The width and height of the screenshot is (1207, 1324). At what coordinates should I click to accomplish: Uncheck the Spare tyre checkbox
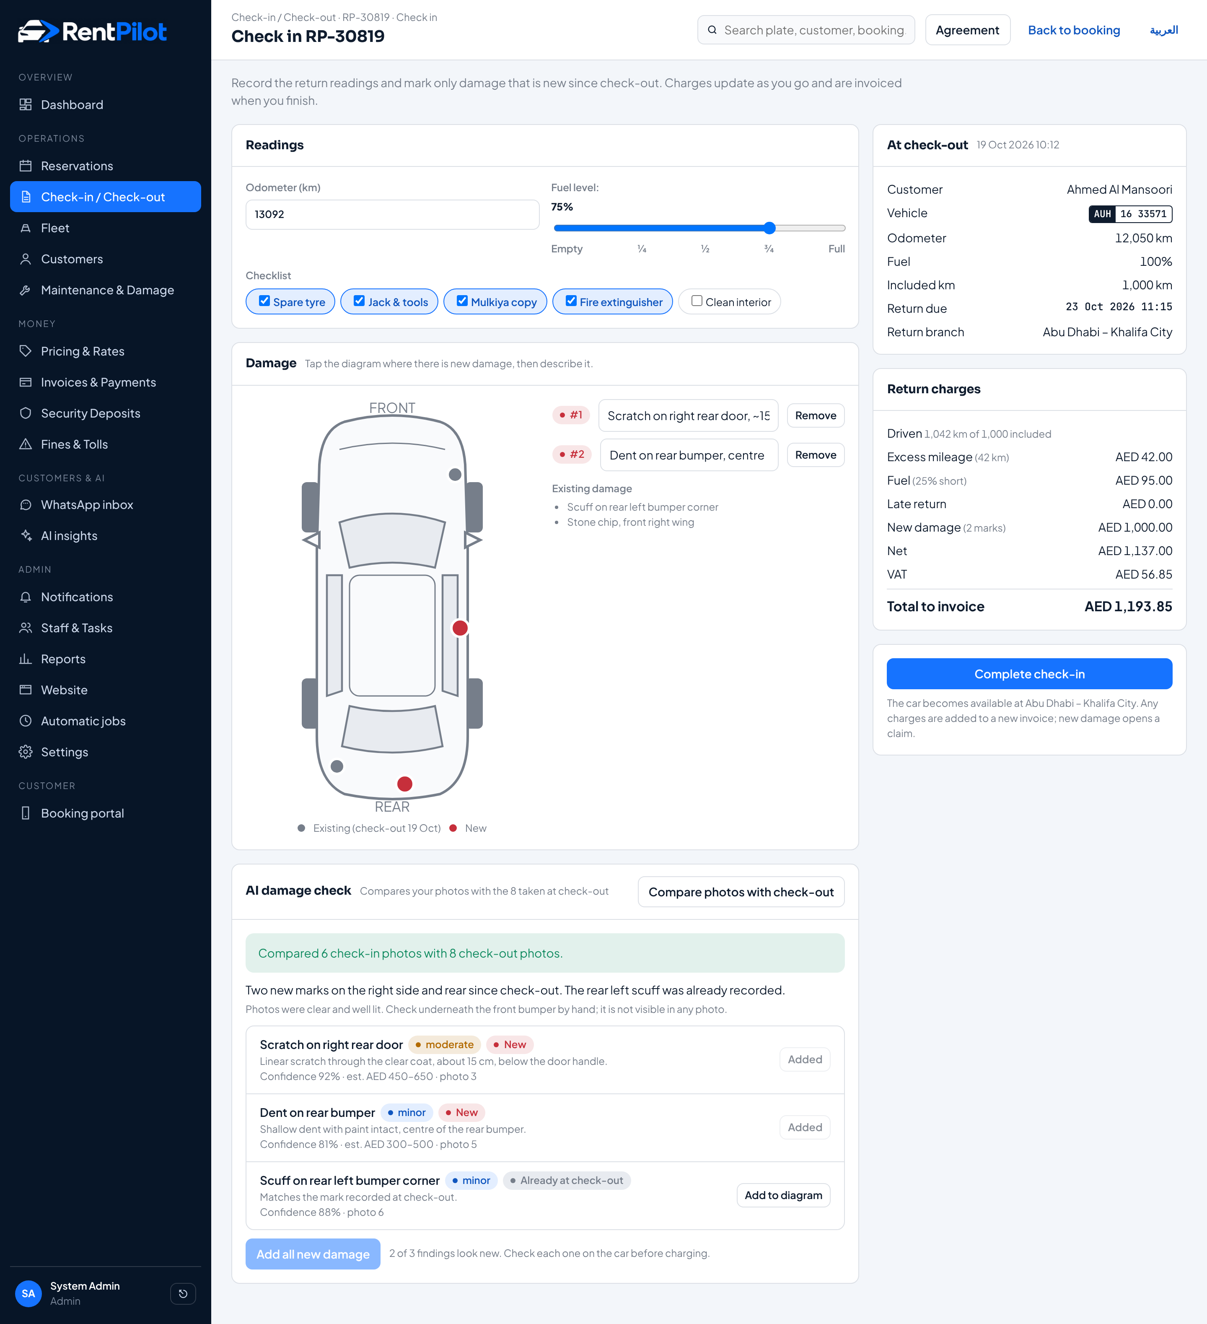[264, 301]
